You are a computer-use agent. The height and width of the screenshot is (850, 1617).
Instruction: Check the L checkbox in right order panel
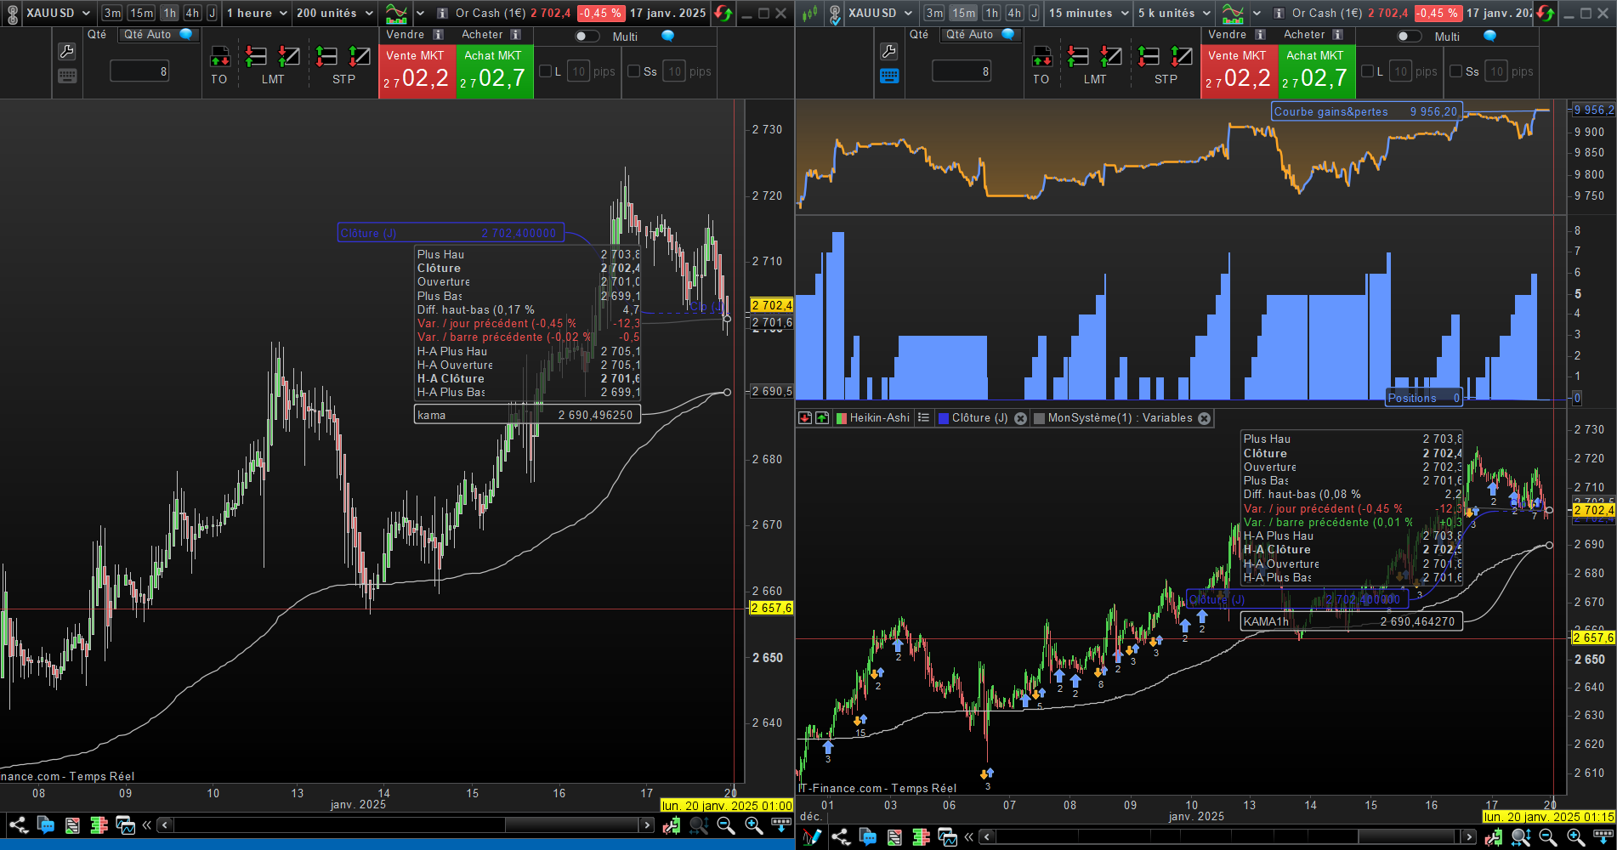[1367, 71]
